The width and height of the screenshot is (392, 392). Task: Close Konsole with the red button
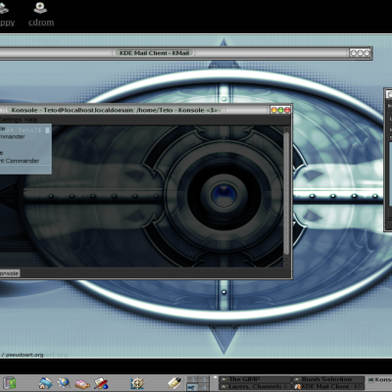click(x=287, y=110)
